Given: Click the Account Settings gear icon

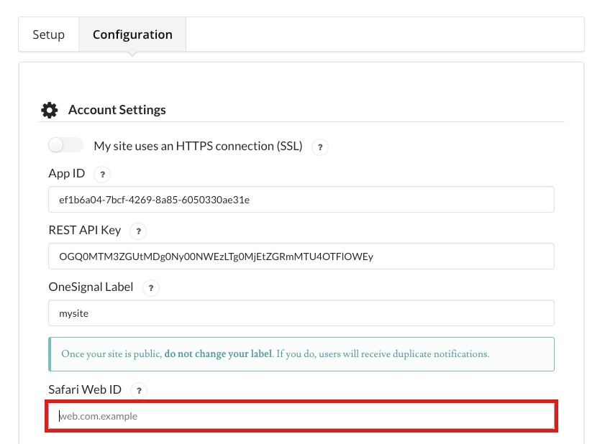Looking at the screenshot, I should (x=49, y=110).
